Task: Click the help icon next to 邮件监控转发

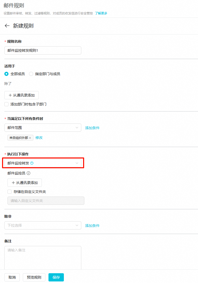Action: pyautogui.click(x=32, y=163)
